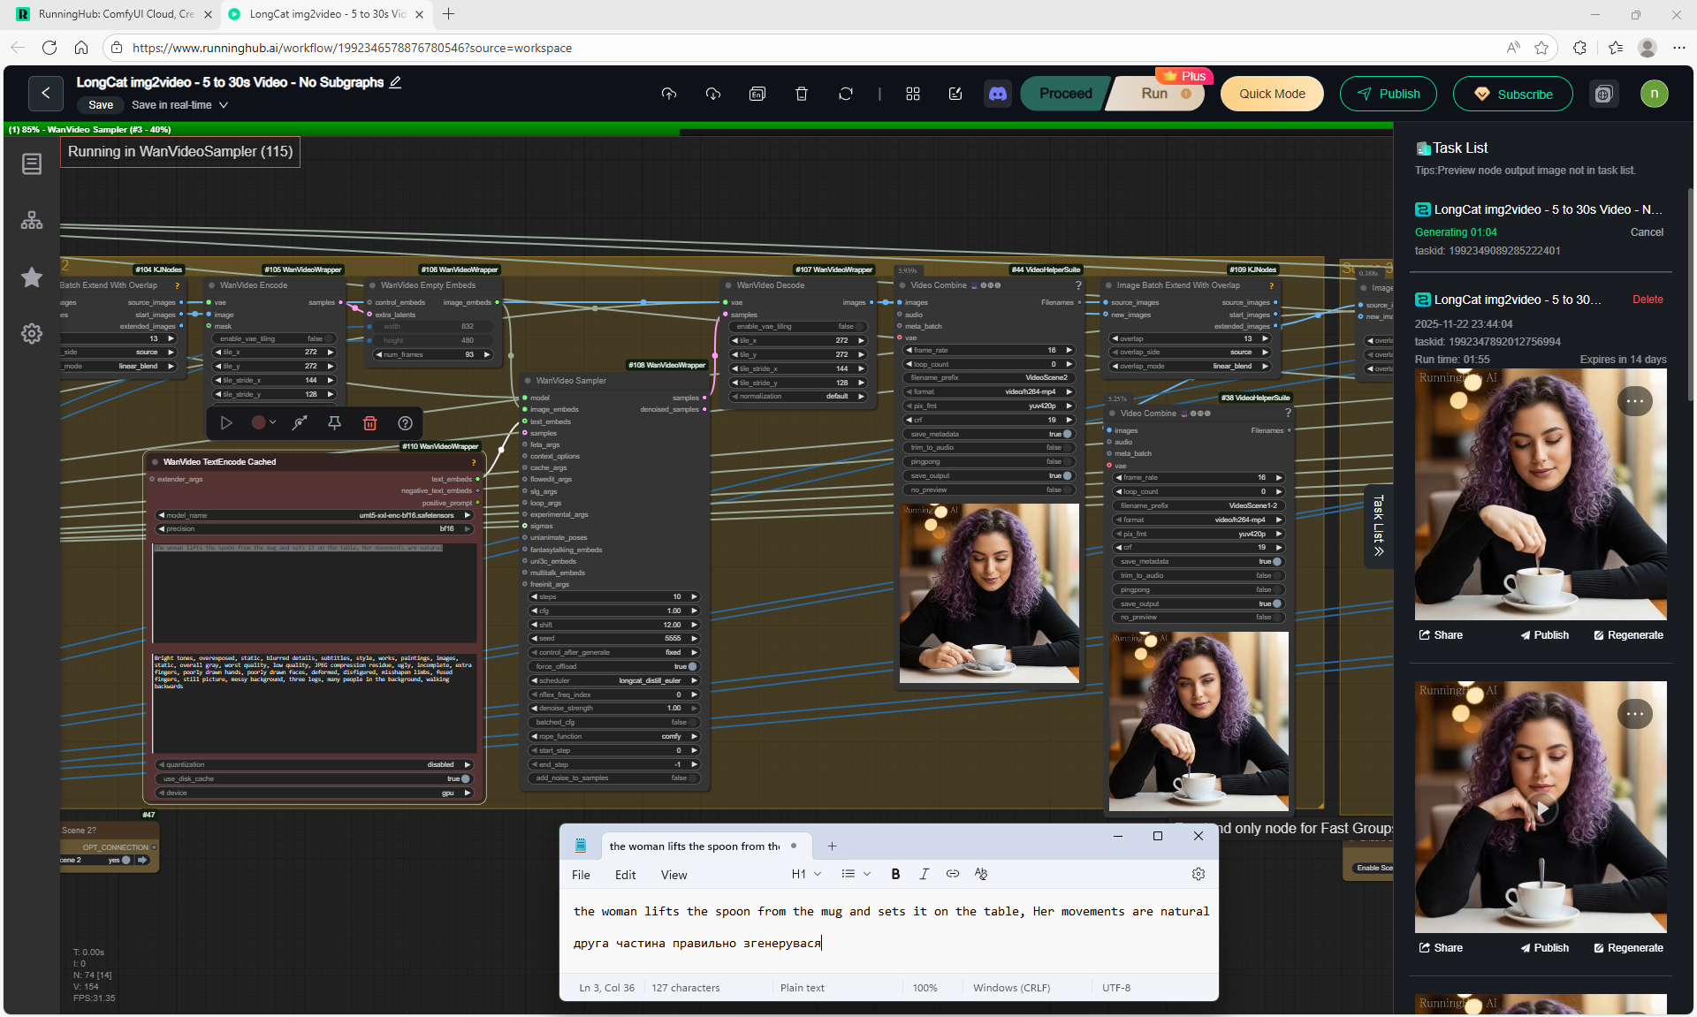Open the node tree icon in the left sidebar
The height and width of the screenshot is (1017, 1697).
pos(32,220)
